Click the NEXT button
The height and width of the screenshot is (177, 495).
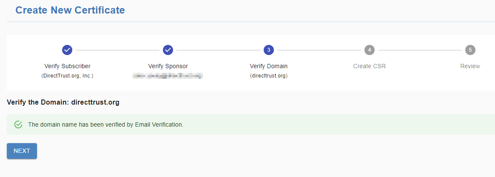[x=22, y=151]
